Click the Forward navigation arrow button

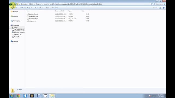tap(13, 4)
